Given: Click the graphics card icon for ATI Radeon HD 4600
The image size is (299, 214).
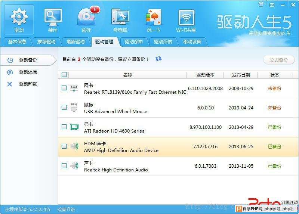Looking at the screenshot, I should [74, 127].
